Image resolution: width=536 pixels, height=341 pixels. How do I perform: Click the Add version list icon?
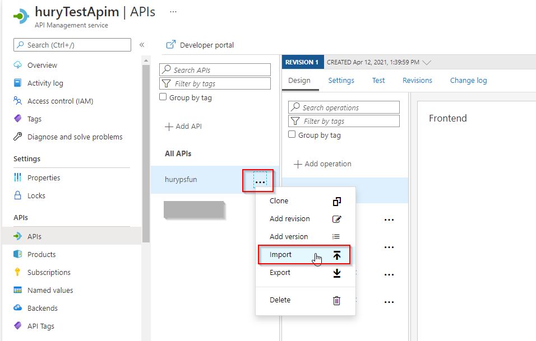coord(336,236)
